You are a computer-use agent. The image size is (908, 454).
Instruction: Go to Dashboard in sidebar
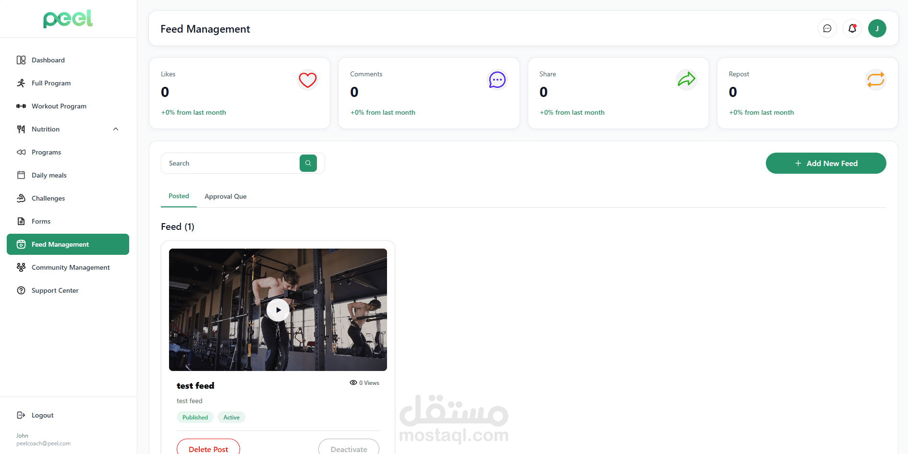coord(68,60)
